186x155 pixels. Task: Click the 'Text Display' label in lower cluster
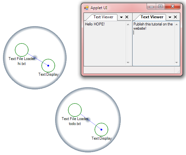(102, 138)
